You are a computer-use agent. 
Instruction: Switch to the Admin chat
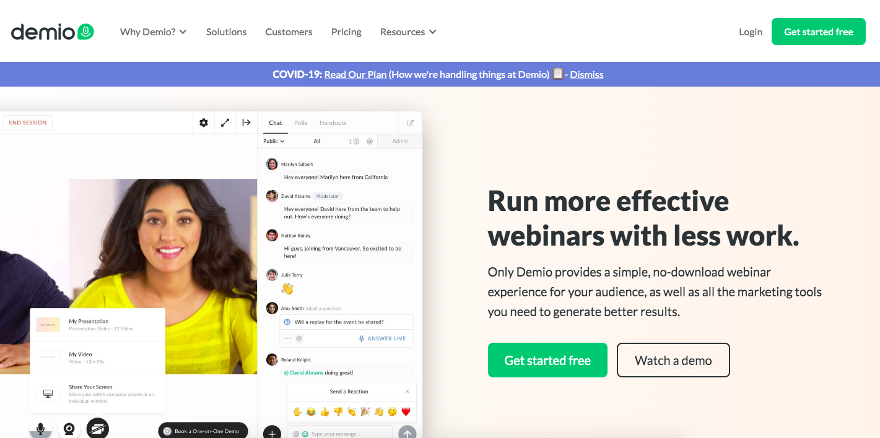(x=400, y=141)
